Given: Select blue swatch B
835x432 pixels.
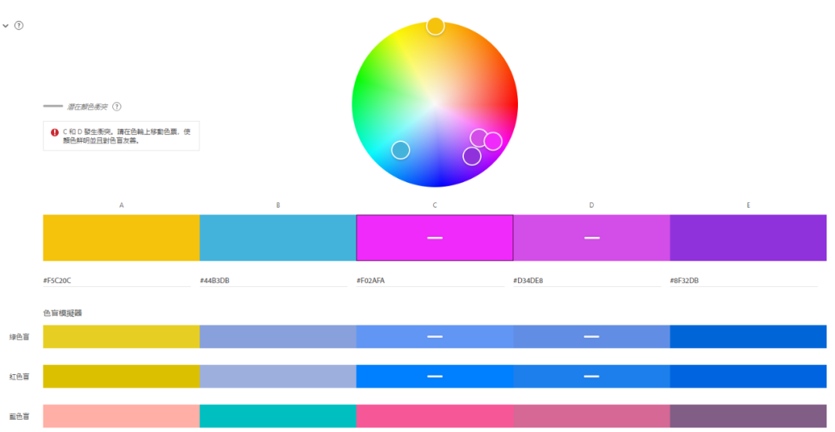Looking at the screenshot, I should (278, 238).
